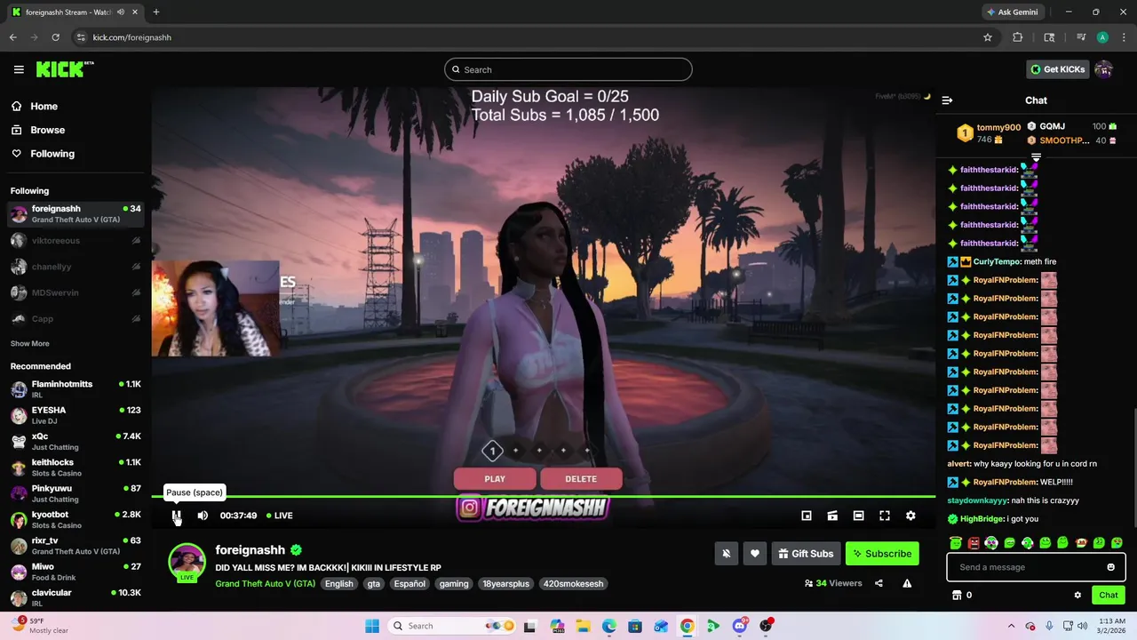This screenshot has width=1137, height=640.
Task: Select viktoreeous in Following list
Action: coord(76,241)
